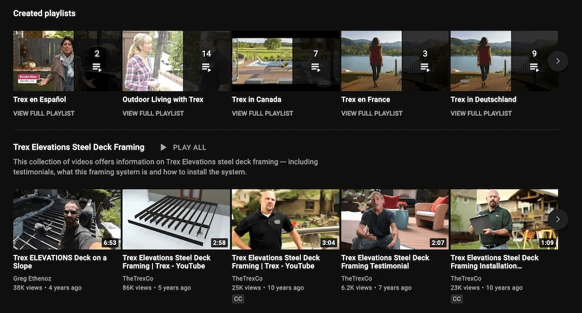Open Trex en Español playlist thumbnail

(67, 61)
